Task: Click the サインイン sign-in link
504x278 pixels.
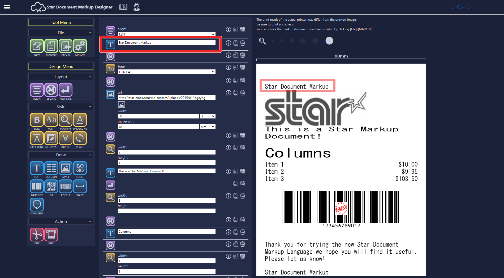Action: click(x=461, y=7)
